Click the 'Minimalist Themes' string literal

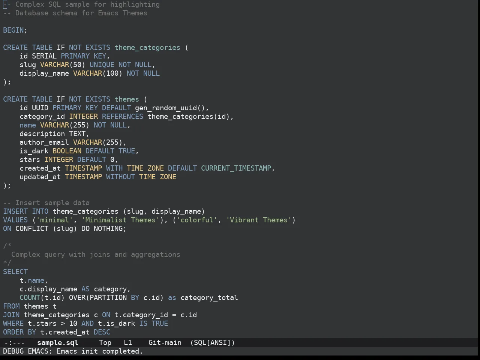pos(120,220)
